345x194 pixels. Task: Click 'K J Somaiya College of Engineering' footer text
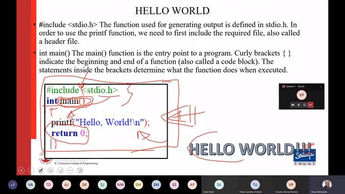point(76,163)
